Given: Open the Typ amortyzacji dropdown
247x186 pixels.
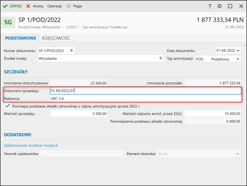Looking at the screenshot, I should click(238, 59).
